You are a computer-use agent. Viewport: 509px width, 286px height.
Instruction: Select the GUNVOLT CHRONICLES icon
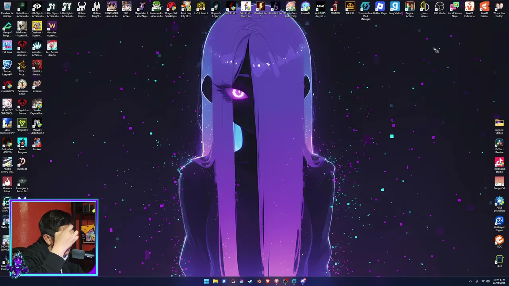[7, 106]
